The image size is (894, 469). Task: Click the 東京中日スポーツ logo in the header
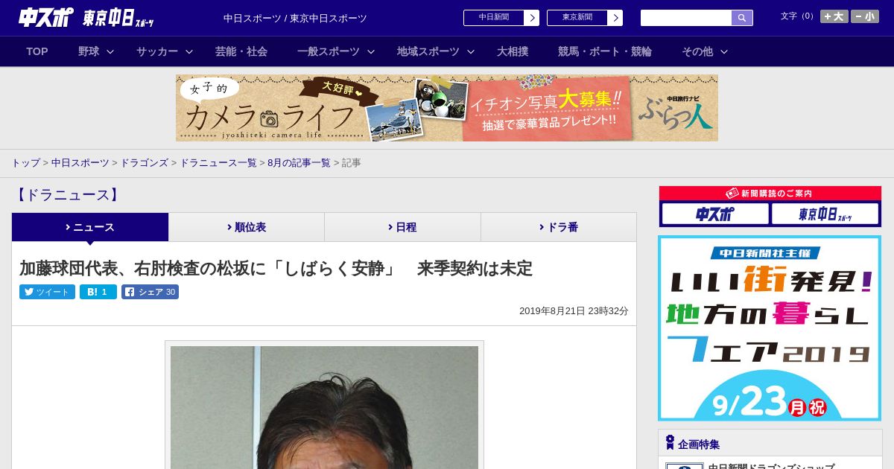click(118, 18)
